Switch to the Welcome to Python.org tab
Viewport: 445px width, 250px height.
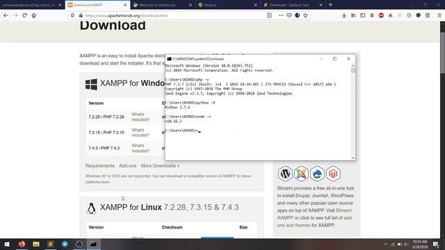click(x=163, y=5)
